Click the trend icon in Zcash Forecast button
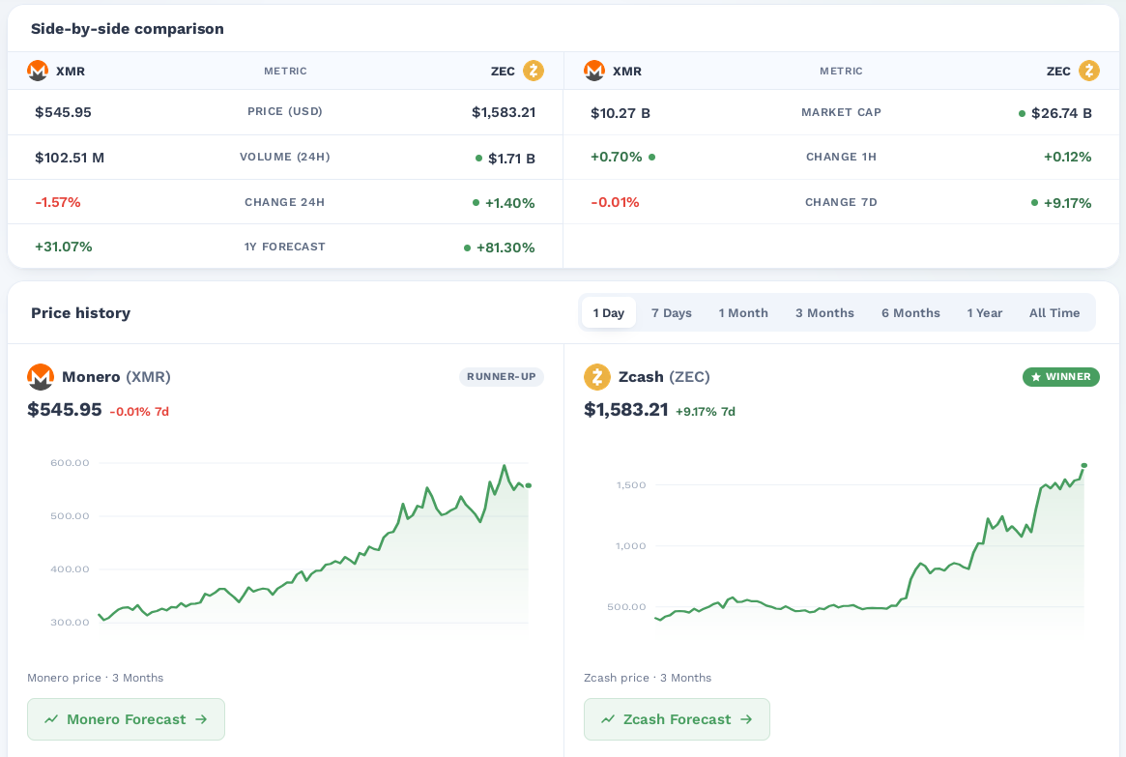The height and width of the screenshot is (757, 1126). 608,719
